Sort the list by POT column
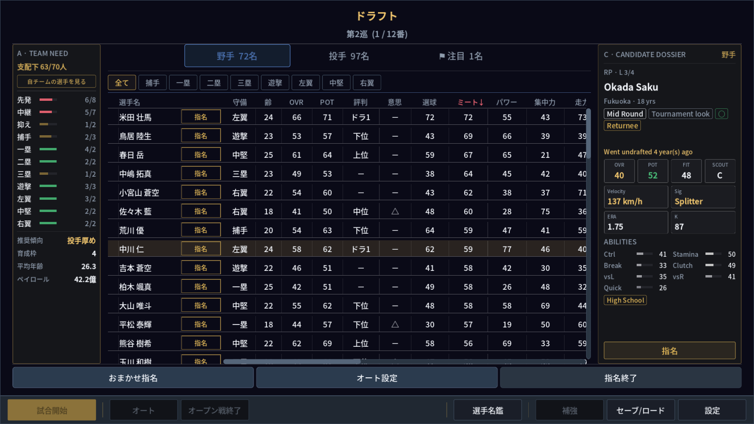Screen dimensions: 754x424 click(327, 102)
